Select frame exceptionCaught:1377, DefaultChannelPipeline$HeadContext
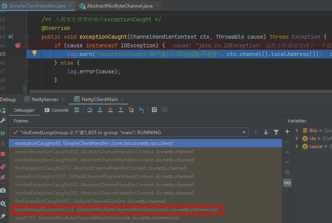The width and height of the screenshot is (332, 223). click(x=146, y=176)
